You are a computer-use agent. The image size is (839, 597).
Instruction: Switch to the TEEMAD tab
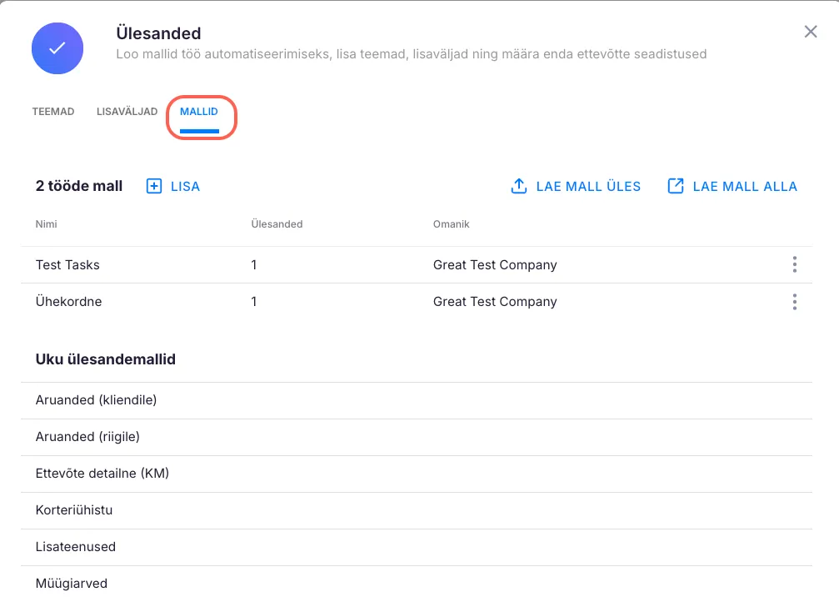click(x=53, y=112)
